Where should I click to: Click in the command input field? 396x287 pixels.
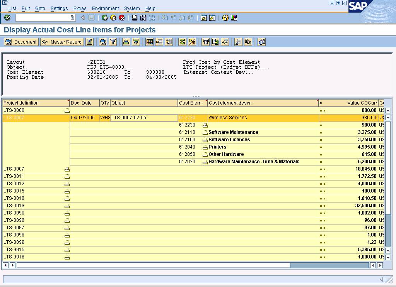point(43,18)
